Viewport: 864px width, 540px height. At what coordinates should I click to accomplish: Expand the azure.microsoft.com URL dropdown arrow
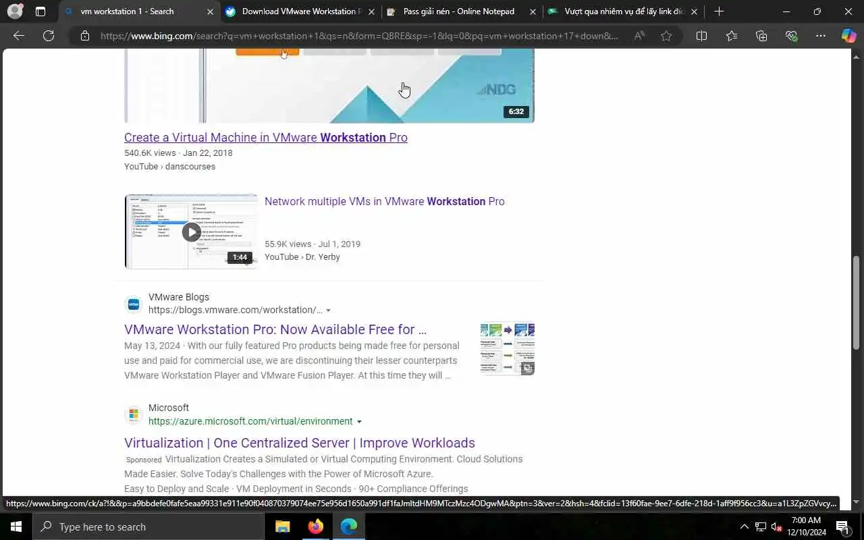[x=359, y=421]
